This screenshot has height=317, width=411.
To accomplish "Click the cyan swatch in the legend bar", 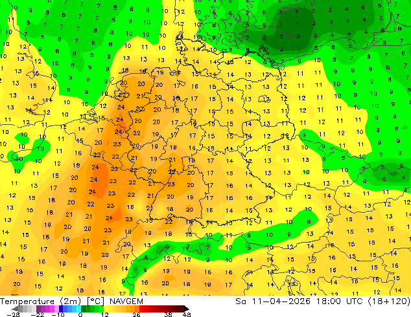I will [x=78, y=309].
